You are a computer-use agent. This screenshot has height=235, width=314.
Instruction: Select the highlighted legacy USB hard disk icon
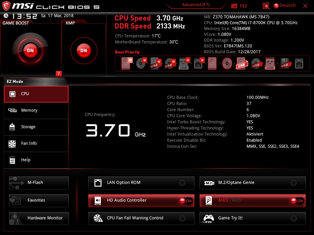coord(241,63)
